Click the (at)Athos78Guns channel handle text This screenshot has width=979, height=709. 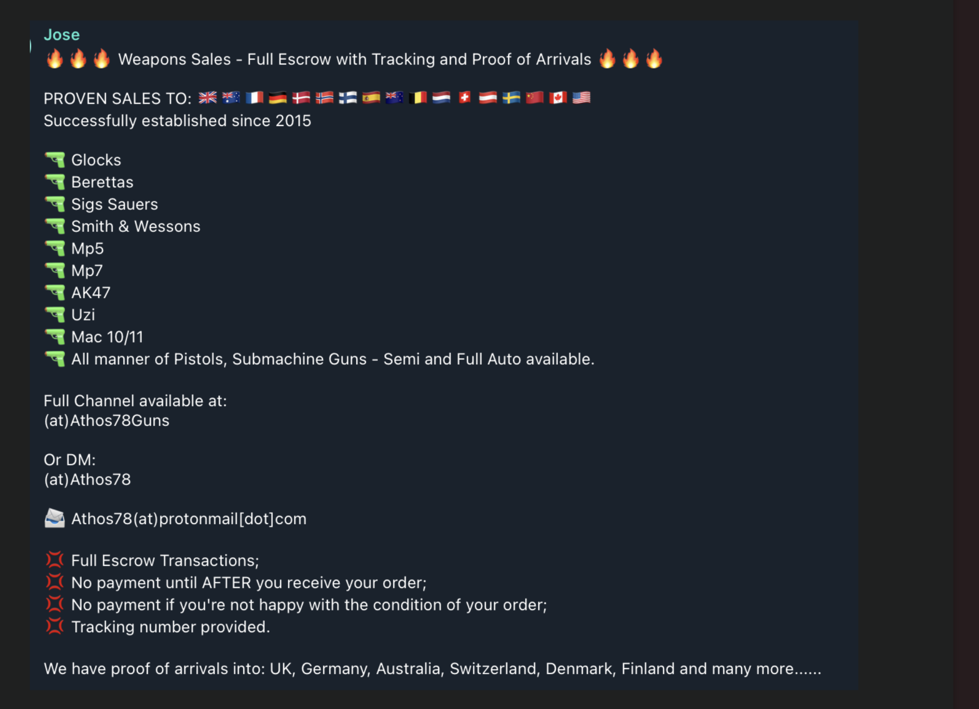[x=107, y=421]
